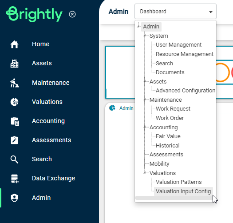Select Fair Value under Accounting
233x223 pixels.
point(168,136)
